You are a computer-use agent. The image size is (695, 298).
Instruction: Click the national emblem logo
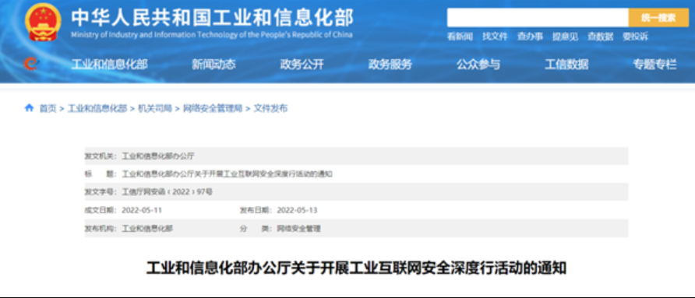coord(43,22)
